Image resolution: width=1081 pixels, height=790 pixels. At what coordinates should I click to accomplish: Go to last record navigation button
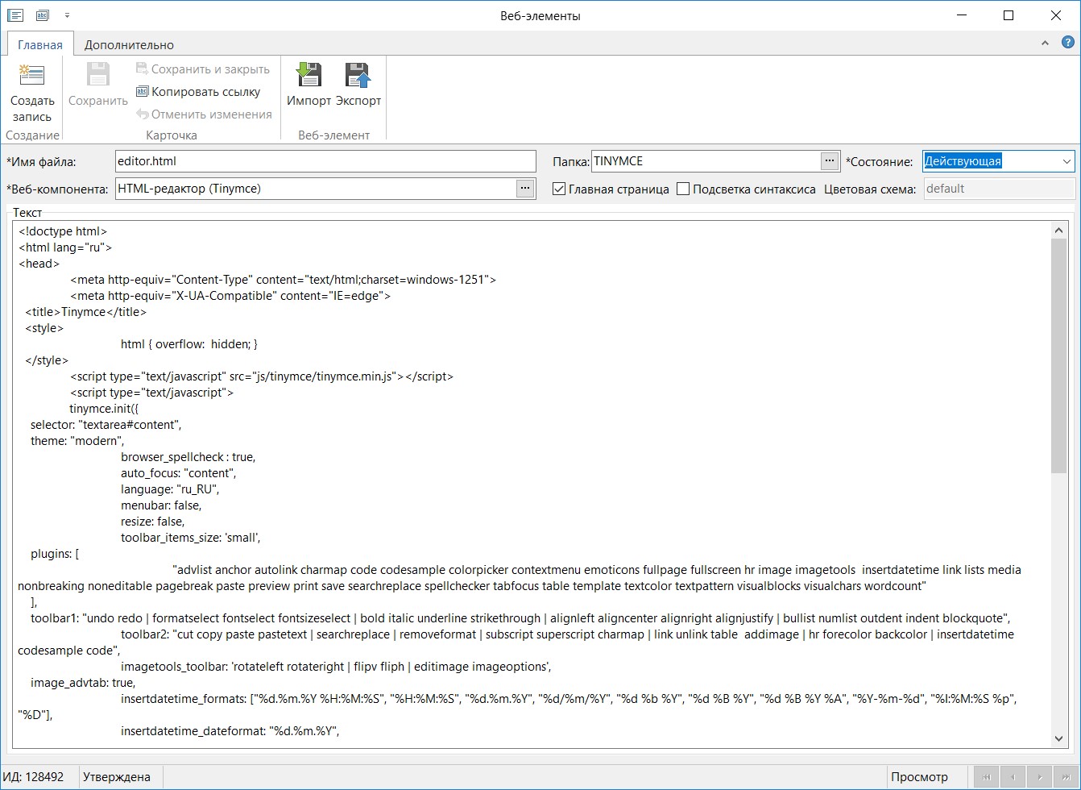click(1067, 777)
